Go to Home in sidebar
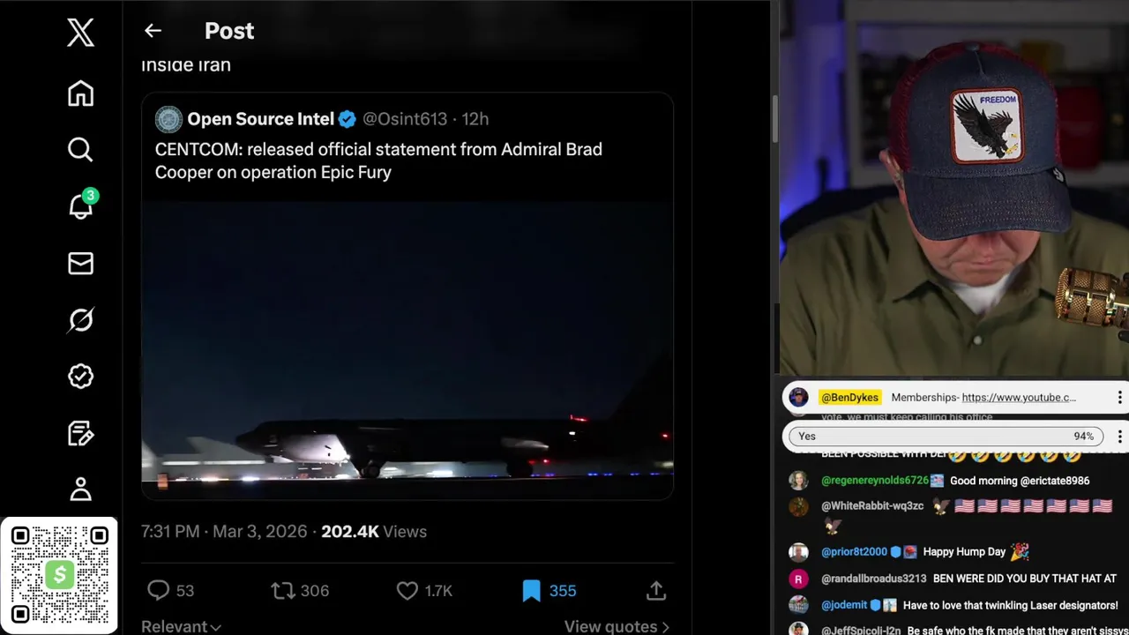The height and width of the screenshot is (635, 1129). (x=80, y=93)
